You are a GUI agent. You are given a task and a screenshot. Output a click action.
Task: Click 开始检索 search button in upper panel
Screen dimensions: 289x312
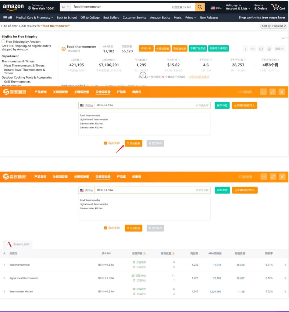tap(134, 143)
